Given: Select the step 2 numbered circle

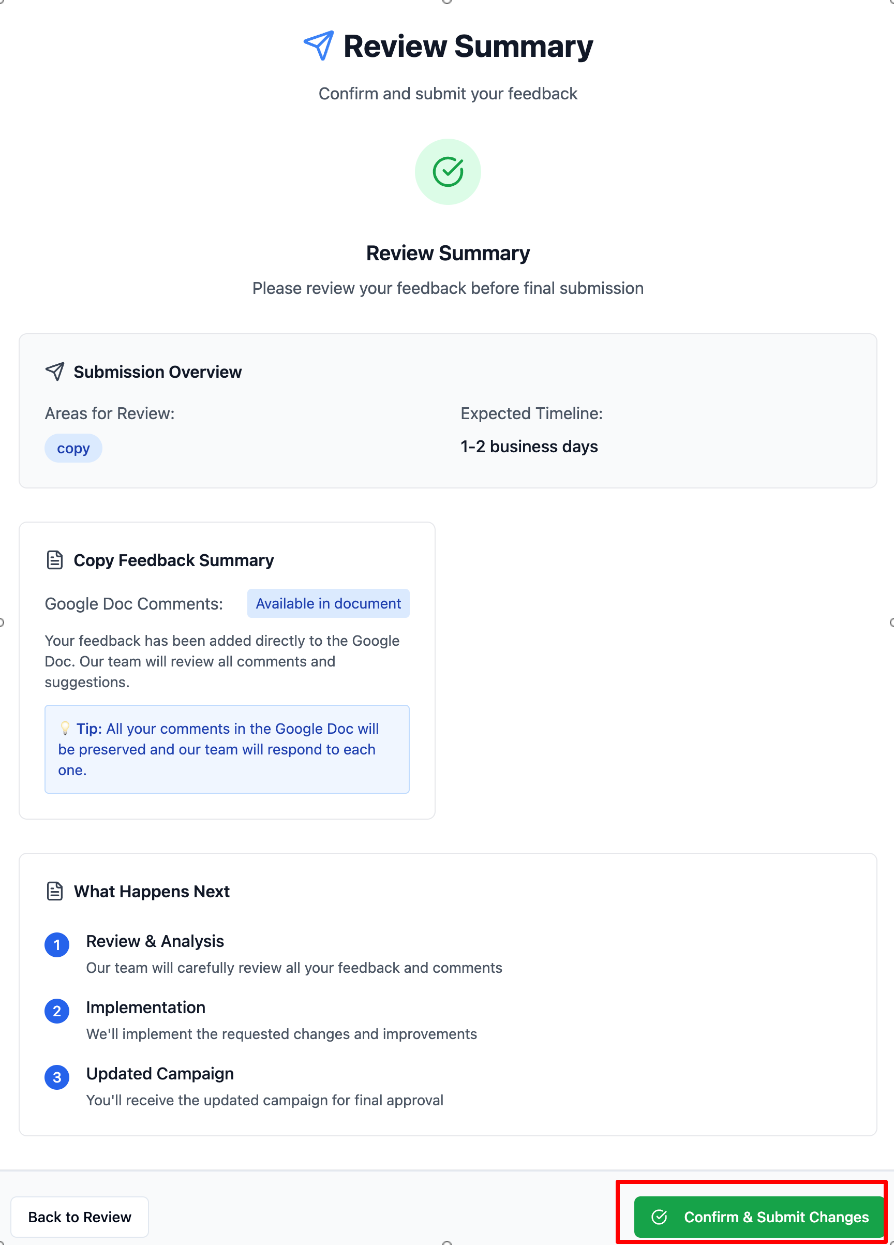Looking at the screenshot, I should (57, 1011).
